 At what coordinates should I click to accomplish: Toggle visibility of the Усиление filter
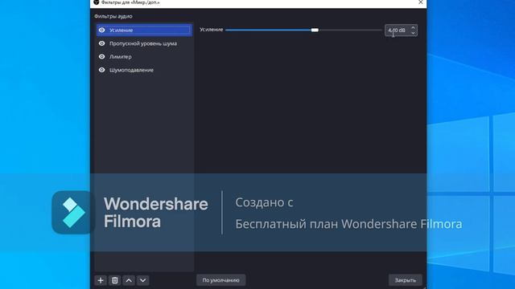[102, 31]
